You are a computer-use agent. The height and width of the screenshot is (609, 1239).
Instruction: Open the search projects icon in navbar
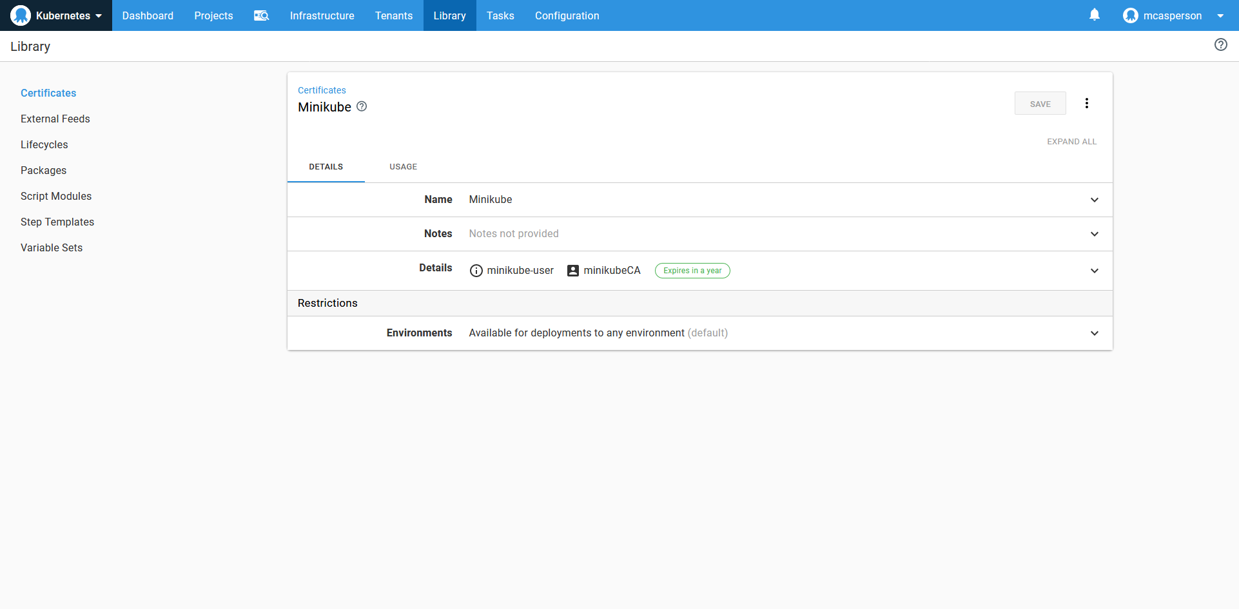coord(261,15)
